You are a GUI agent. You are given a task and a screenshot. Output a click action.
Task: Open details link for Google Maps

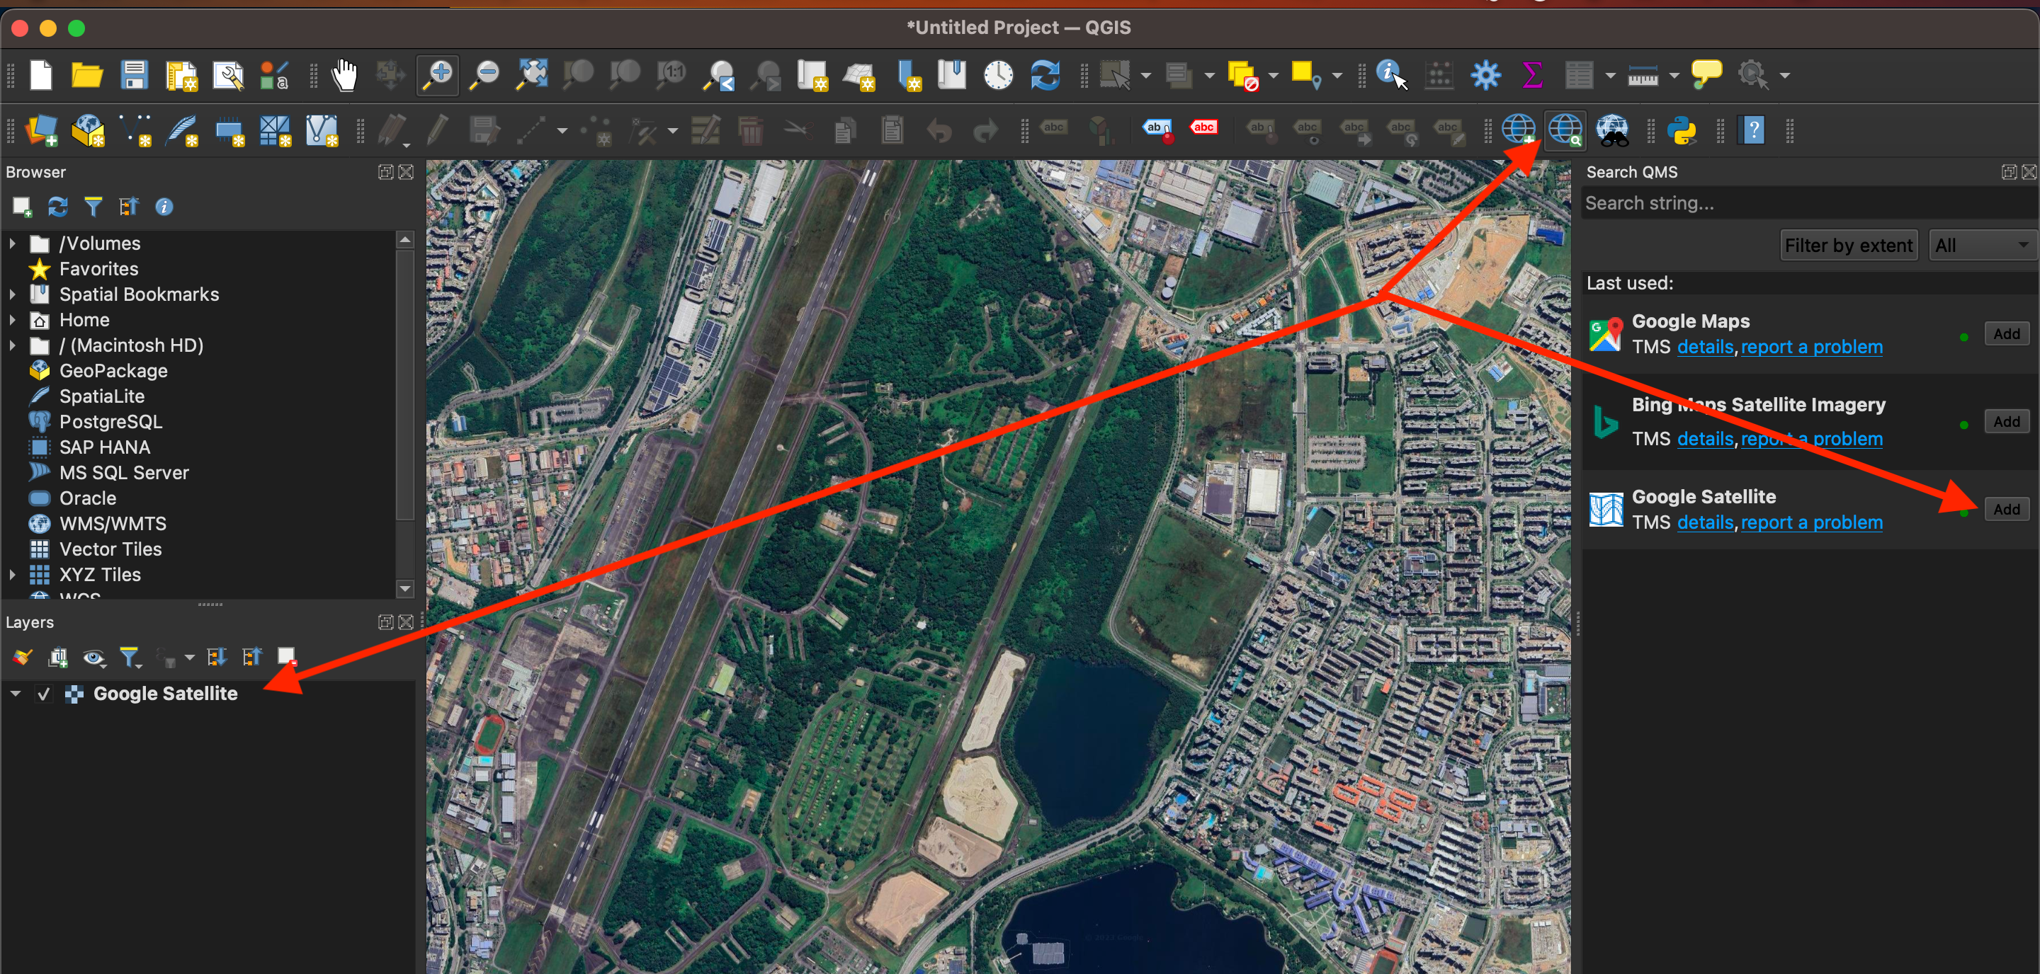(1704, 348)
